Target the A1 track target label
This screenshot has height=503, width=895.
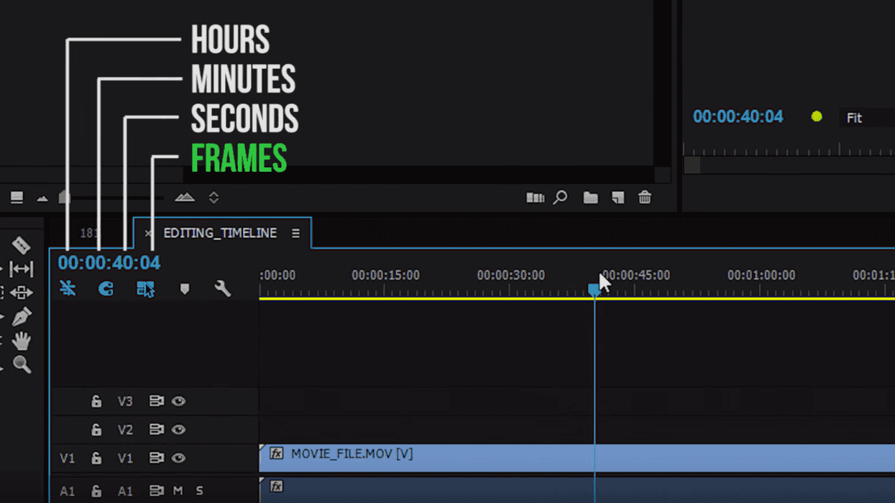[125, 491]
